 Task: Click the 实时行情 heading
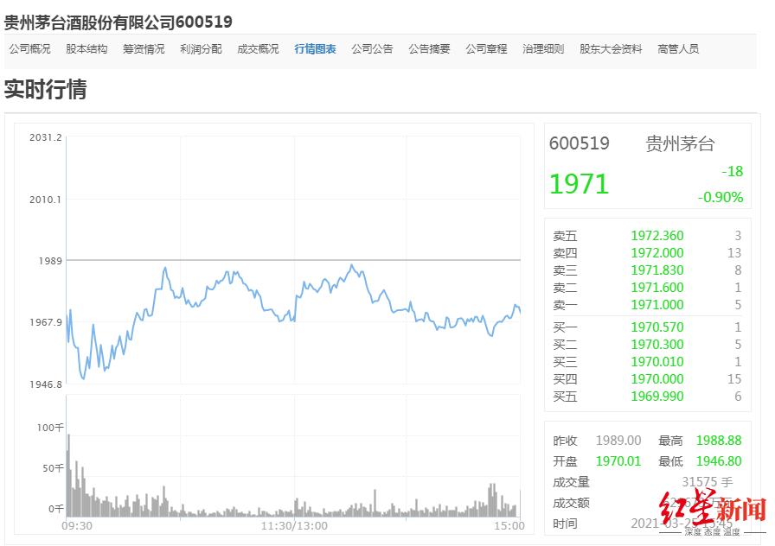(46, 89)
